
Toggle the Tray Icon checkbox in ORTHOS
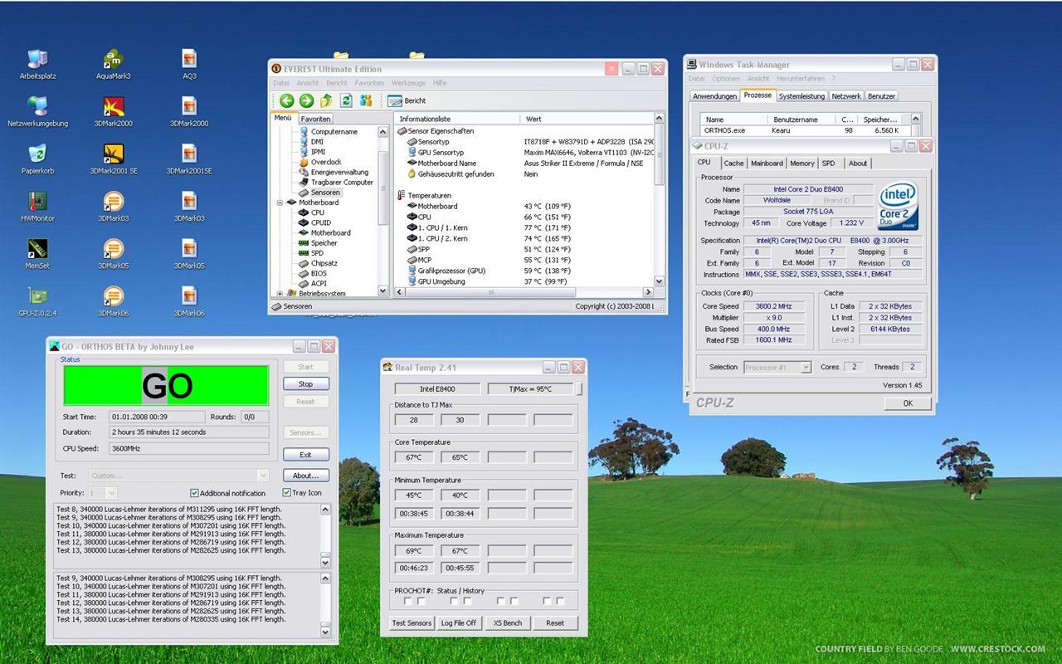[287, 493]
